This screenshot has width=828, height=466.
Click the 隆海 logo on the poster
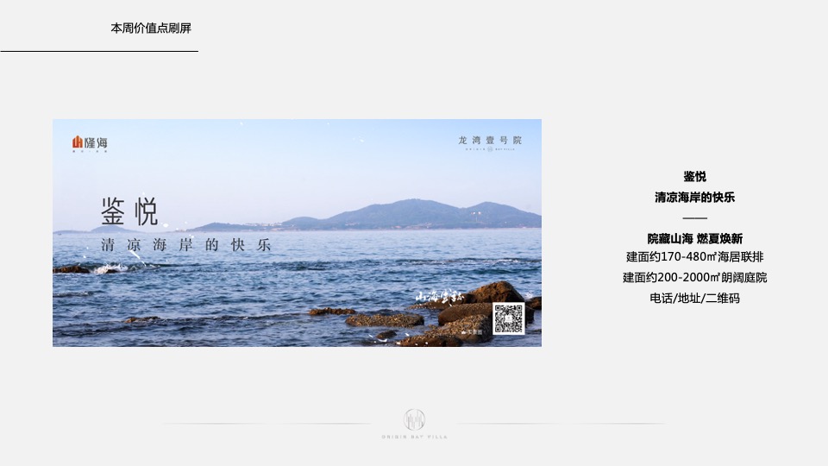point(90,144)
